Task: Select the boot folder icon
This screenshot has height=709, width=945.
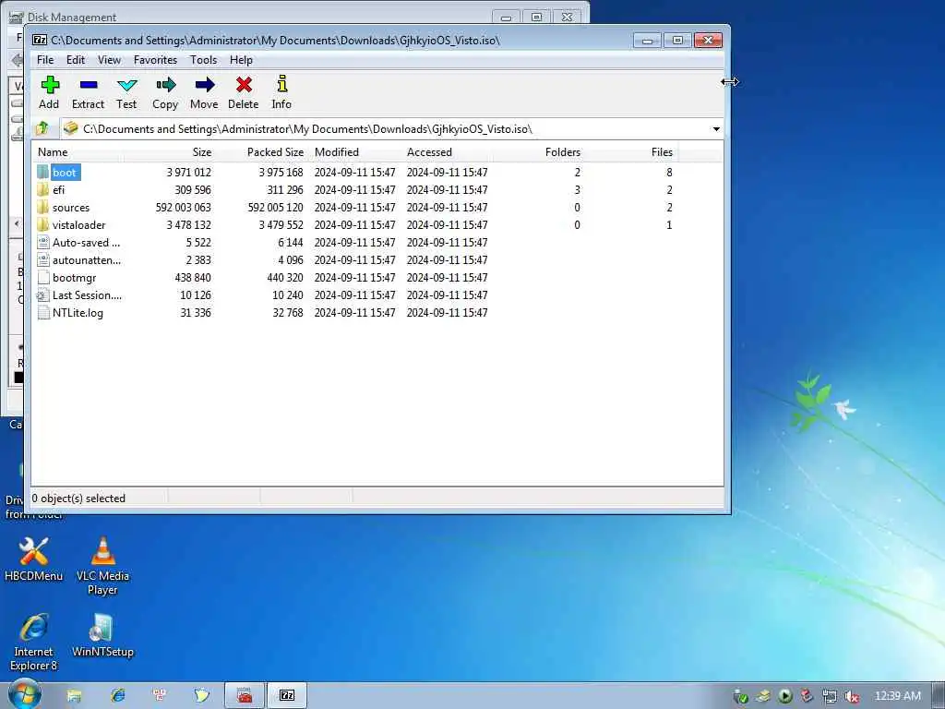Action: coord(42,173)
